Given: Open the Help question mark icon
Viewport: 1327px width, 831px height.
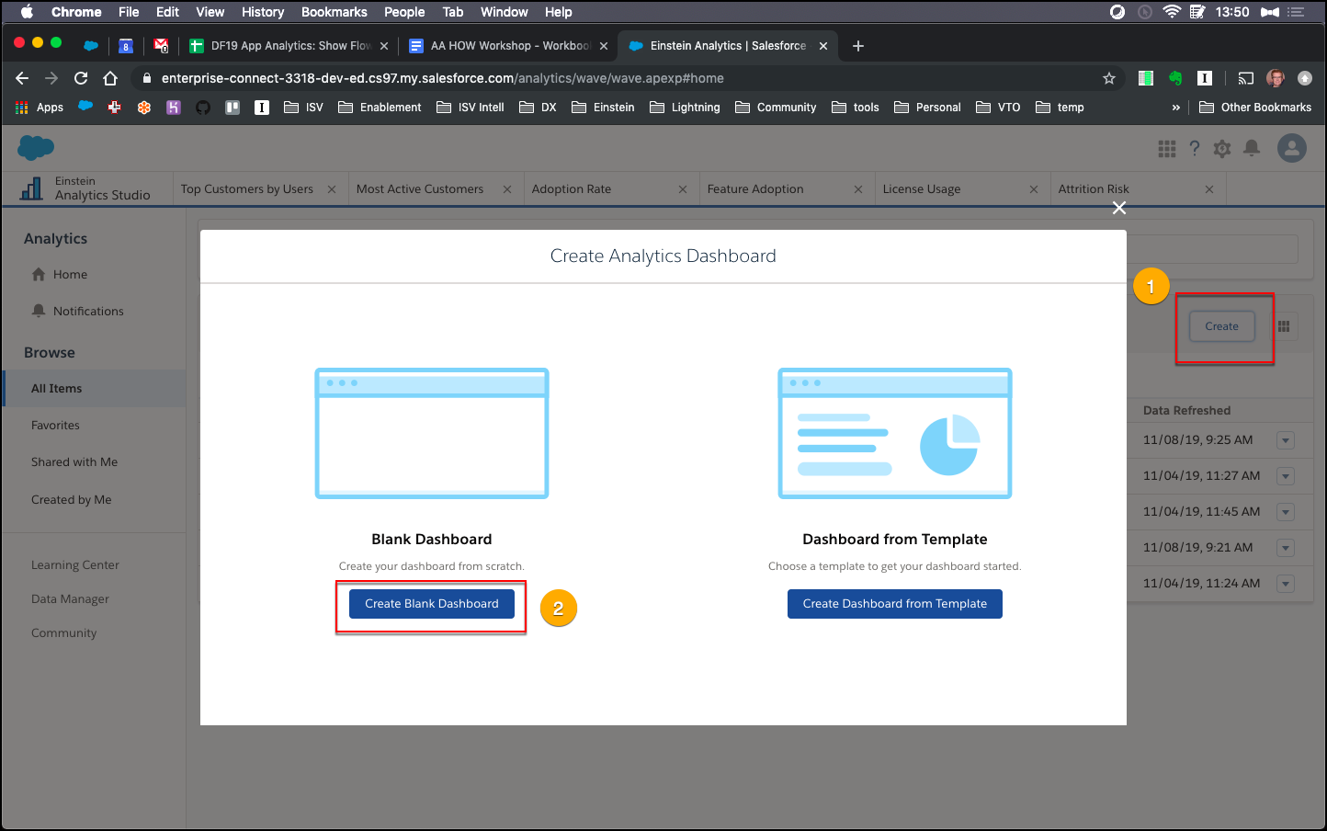Looking at the screenshot, I should (x=1195, y=149).
